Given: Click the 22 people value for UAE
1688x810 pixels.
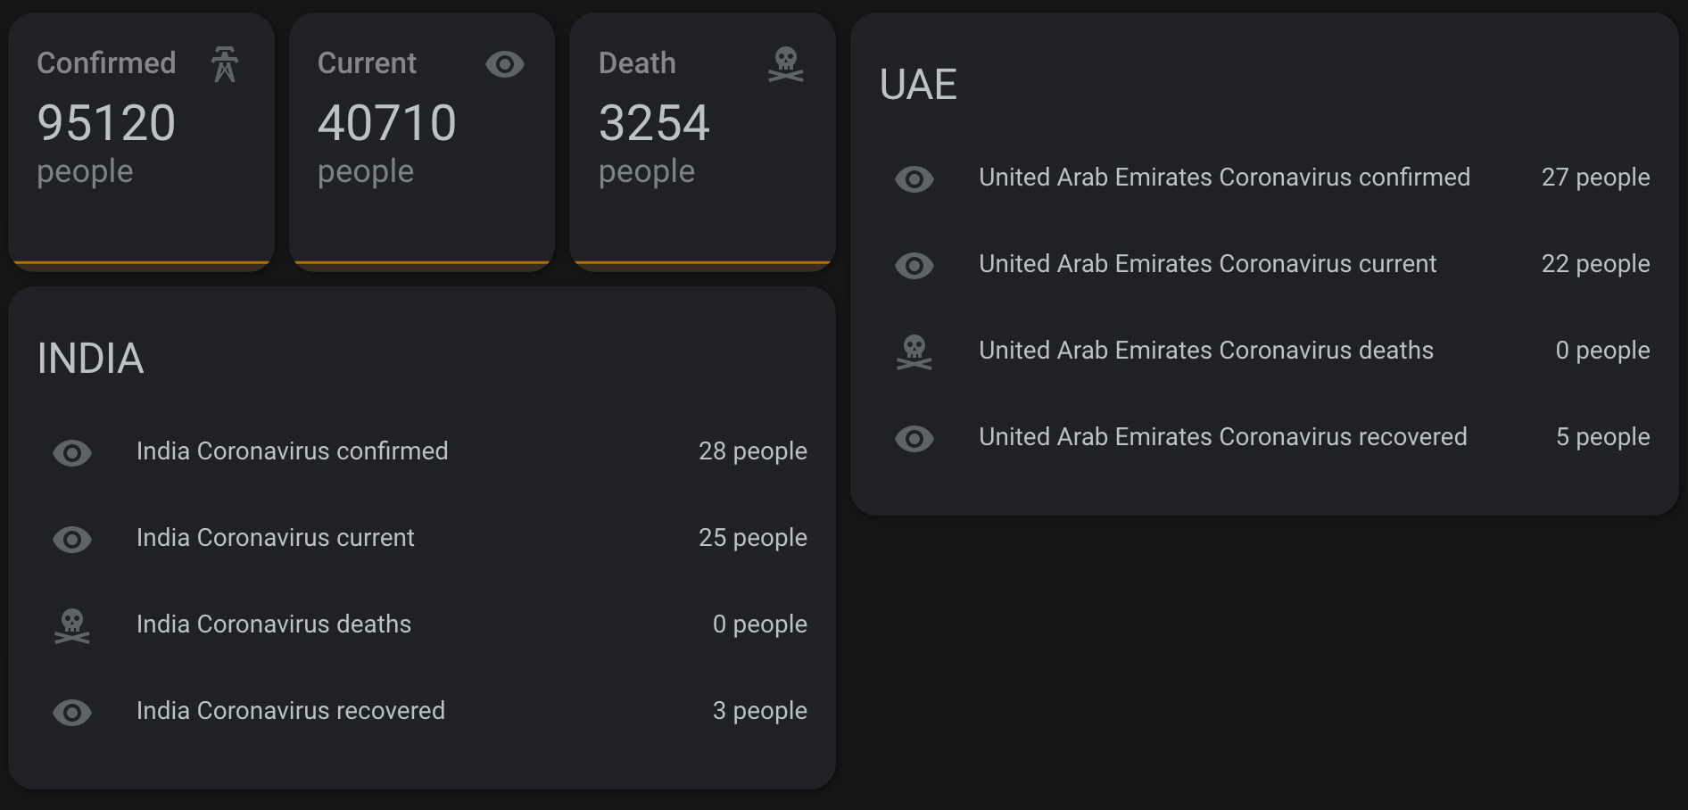Looking at the screenshot, I should pos(1595,264).
